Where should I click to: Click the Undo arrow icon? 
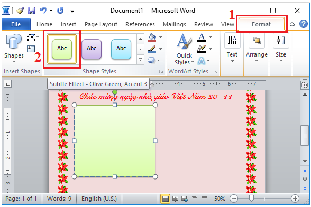tap(43, 10)
